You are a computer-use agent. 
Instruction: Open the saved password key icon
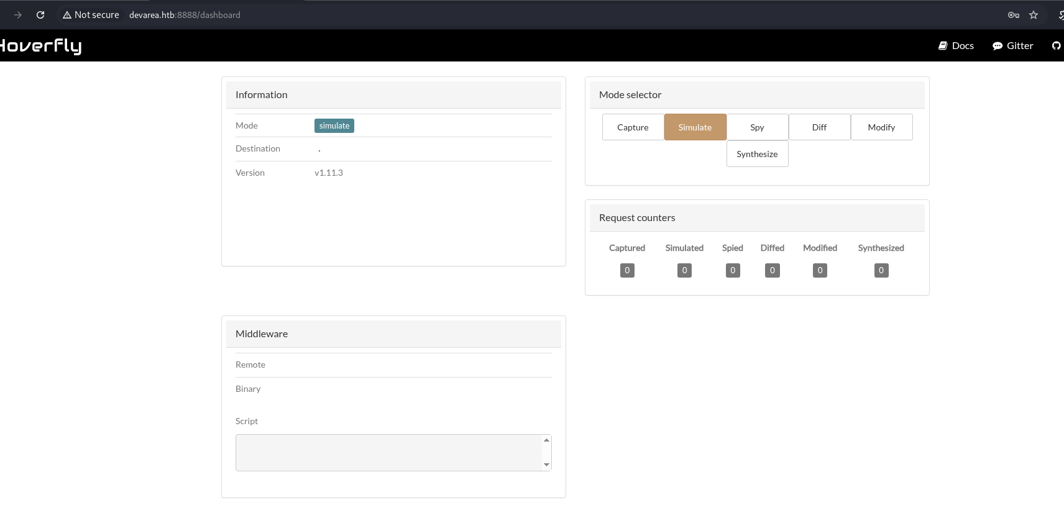(1014, 15)
